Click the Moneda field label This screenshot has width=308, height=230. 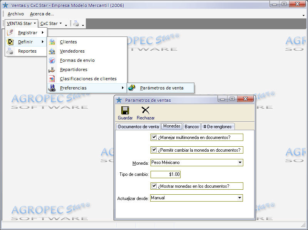(140, 163)
